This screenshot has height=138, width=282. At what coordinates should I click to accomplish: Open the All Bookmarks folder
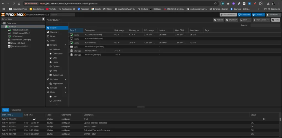pos(272,9)
